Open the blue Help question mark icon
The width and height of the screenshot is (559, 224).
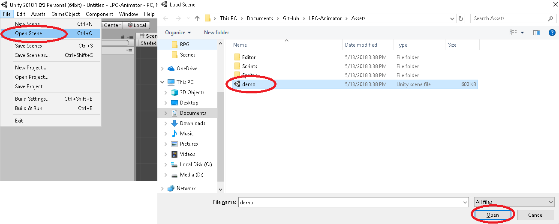pos(552,33)
